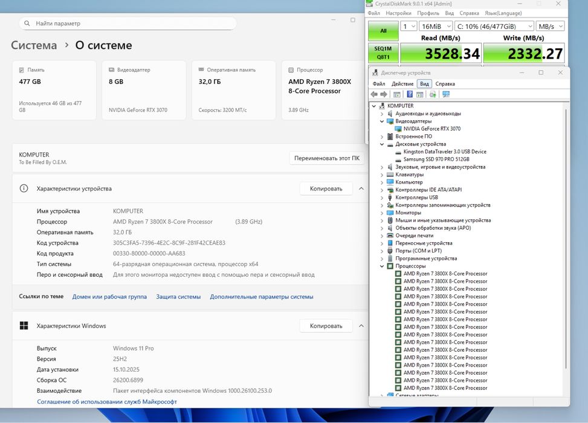Collapse the Процессоры branch

click(382, 266)
